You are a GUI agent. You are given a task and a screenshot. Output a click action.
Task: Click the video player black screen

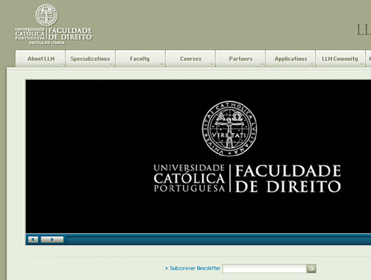198,157
